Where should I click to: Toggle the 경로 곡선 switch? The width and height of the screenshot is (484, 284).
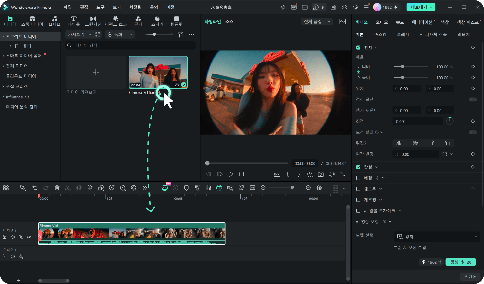click(473, 100)
